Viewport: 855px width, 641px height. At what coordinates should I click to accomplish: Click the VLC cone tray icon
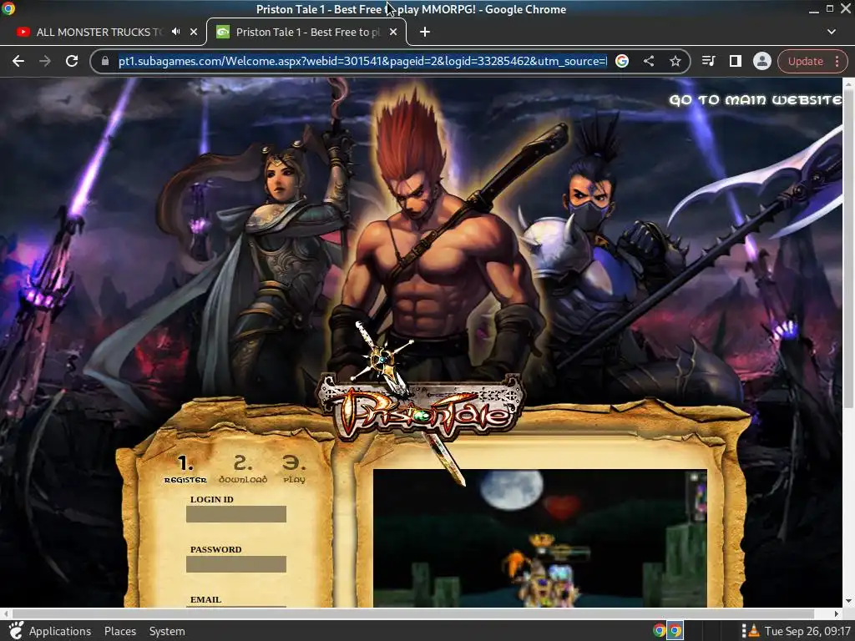pos(754,631)
